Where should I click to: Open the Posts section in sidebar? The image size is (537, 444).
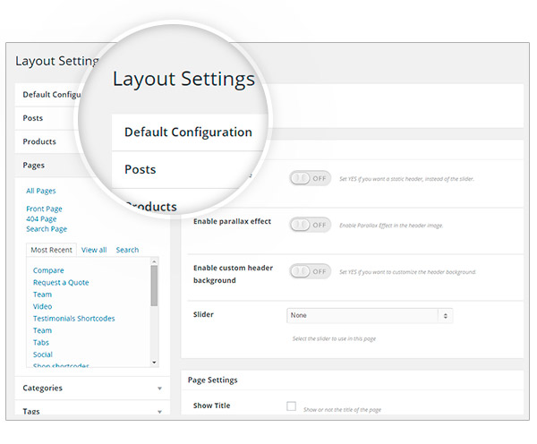click(32, 118)
